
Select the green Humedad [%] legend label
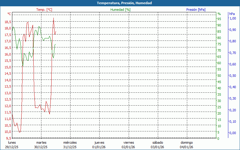(120, 10)
